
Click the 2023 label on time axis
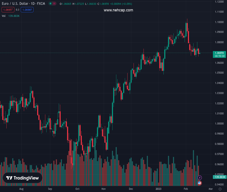point(158,189)
